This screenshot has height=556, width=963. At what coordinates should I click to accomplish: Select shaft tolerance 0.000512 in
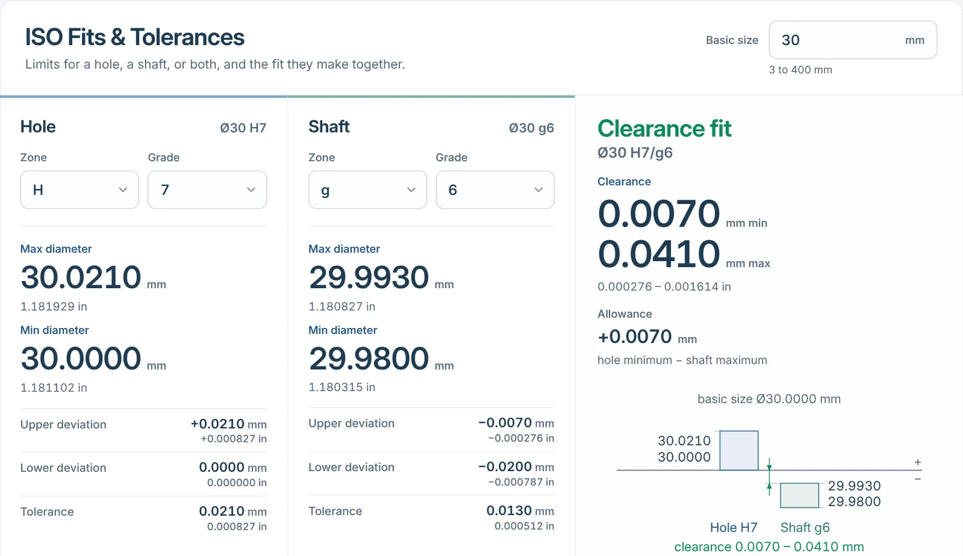[x=524, y=526]
